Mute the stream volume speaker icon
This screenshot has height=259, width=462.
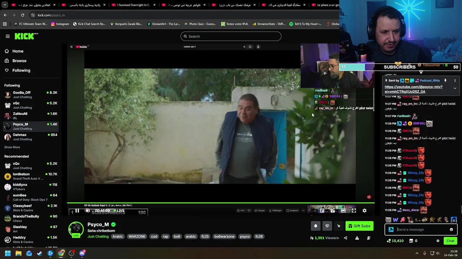click(x=87, y=211)
